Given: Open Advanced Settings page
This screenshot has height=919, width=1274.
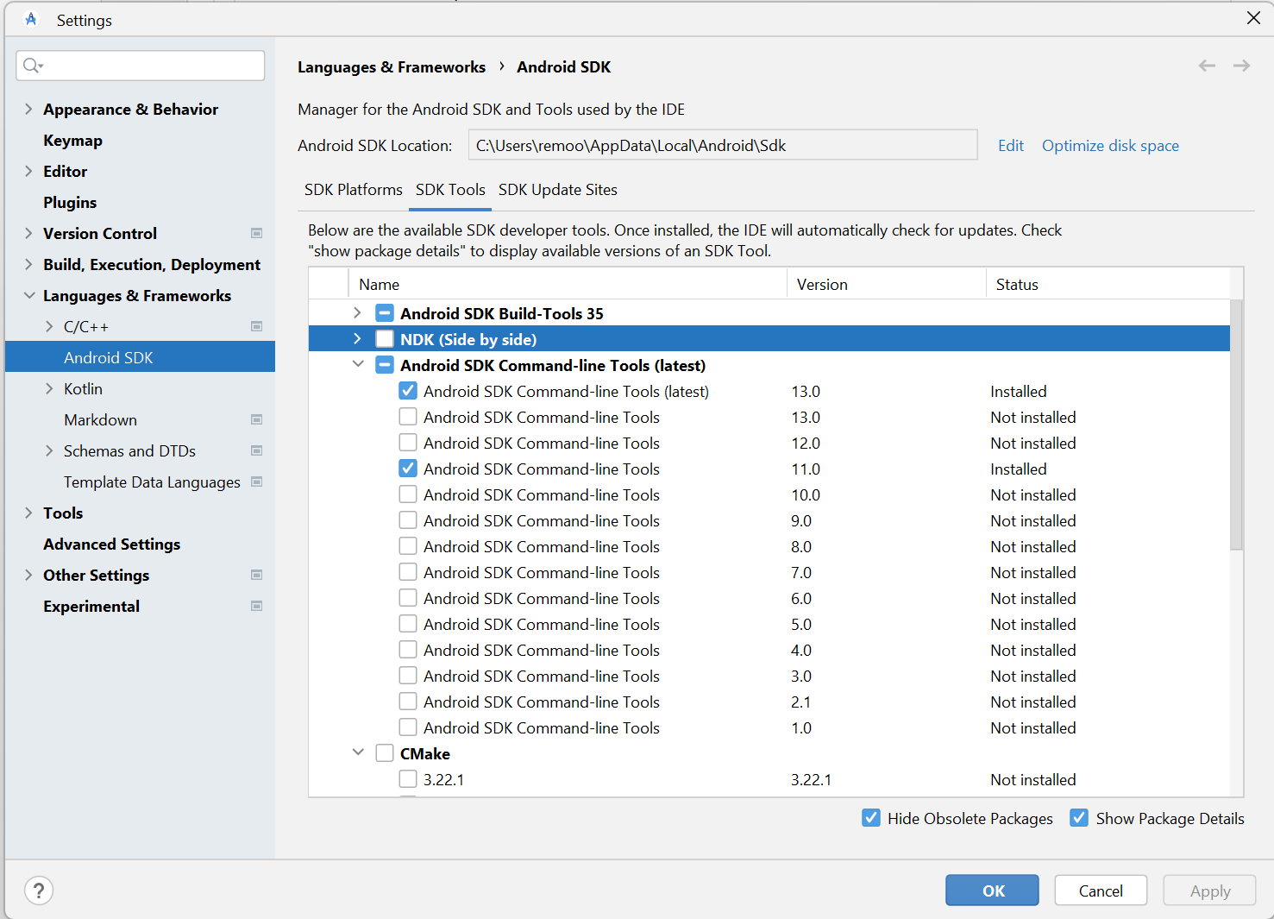Looking at the screenshot, I should coord(112,544).
